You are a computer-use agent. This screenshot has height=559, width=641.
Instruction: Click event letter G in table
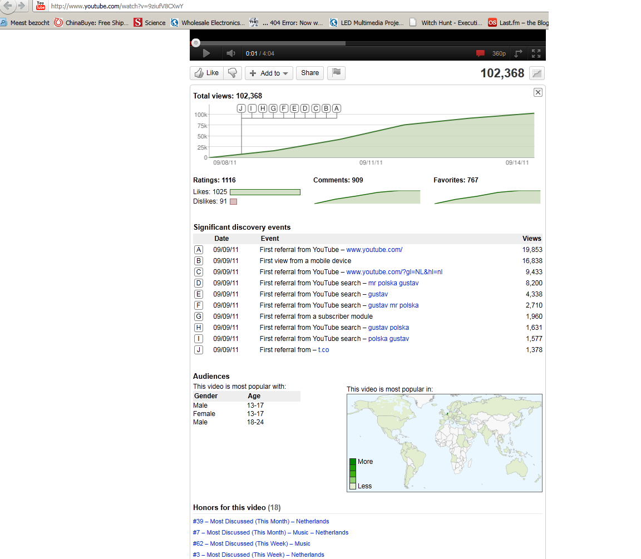coord(199,316)
